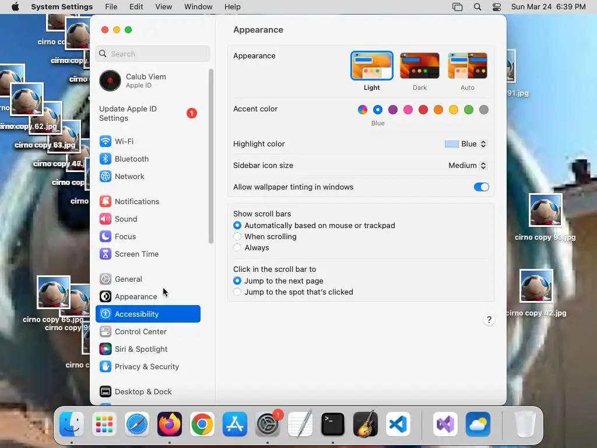Pick the graphite accent color
597x448 pixels.
(x=483, y=110)
